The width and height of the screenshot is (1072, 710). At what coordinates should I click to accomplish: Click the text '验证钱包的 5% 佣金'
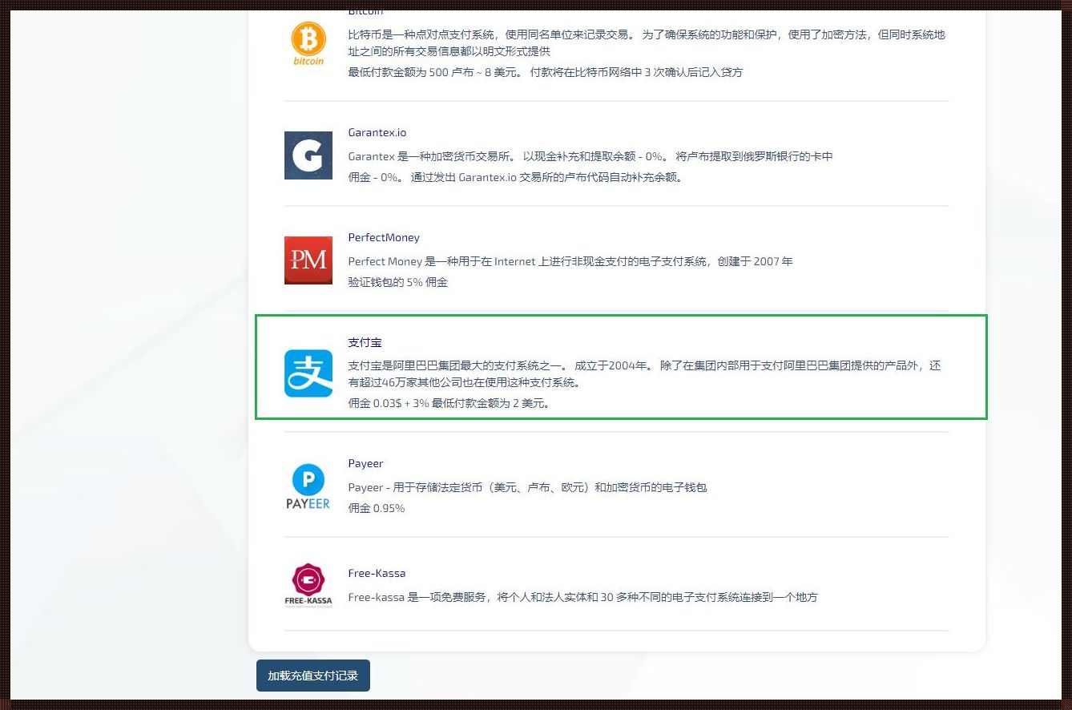(397, 282)
